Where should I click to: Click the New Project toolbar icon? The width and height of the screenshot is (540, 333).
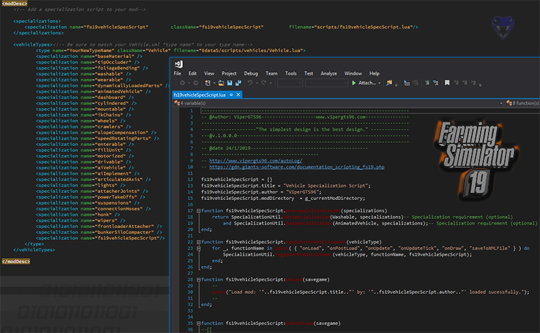click(x=208, y=83)
